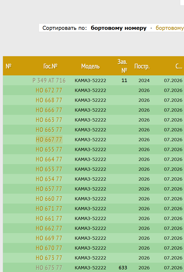
Task: Click the Постр. column header
Action: 142,66
